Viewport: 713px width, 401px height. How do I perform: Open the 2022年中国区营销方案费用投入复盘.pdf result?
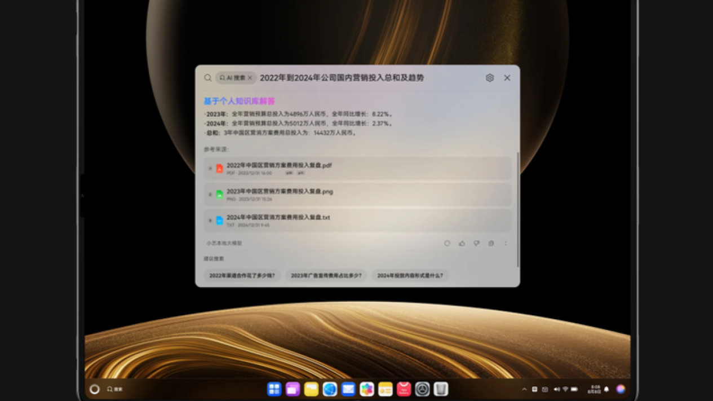coord(357,169)
